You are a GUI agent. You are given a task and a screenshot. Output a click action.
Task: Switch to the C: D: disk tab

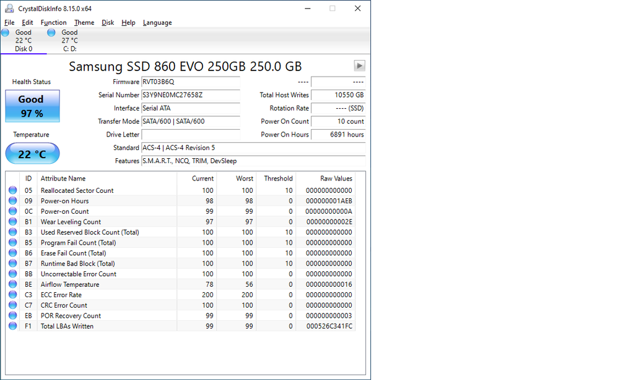(x=69, y=41)
